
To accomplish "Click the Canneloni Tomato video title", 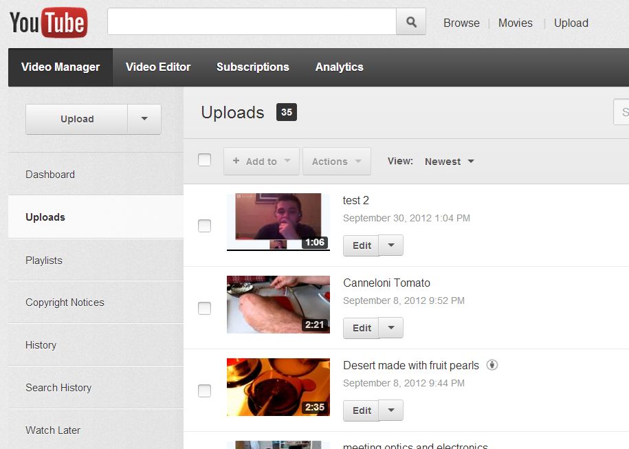I will (x=387, y=283).
